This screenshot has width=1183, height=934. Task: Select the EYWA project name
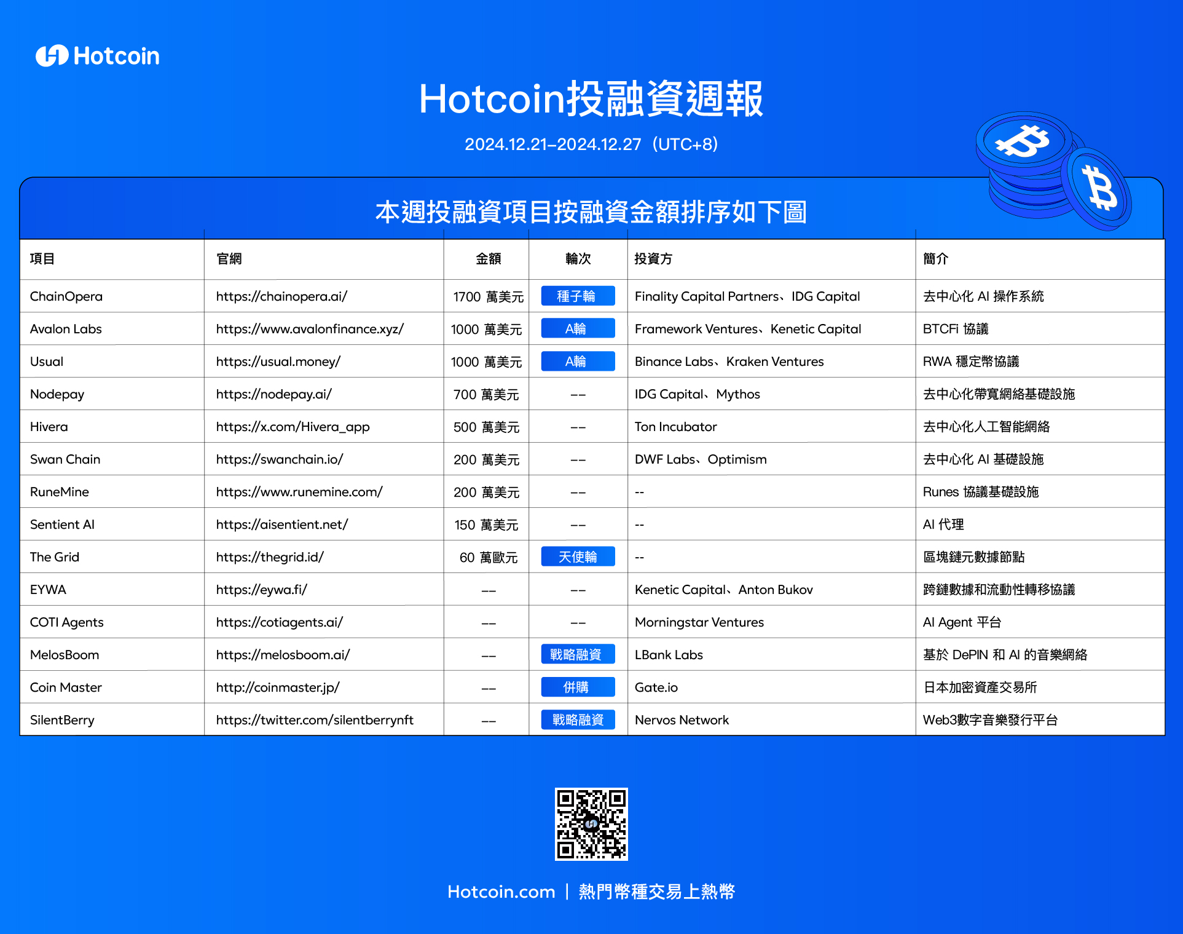48,590
